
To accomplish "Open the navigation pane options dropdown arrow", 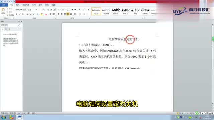I will point(19,21).
